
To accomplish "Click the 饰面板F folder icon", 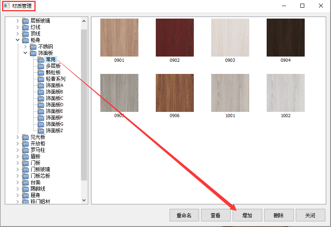I will [41, 118].
